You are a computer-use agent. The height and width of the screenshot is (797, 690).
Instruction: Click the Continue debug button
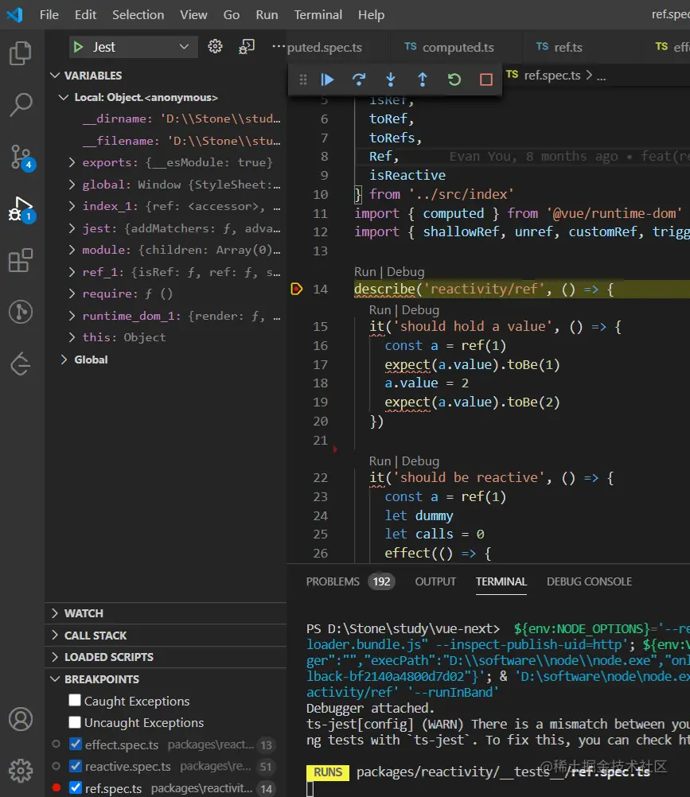click(x=327, y=80)
